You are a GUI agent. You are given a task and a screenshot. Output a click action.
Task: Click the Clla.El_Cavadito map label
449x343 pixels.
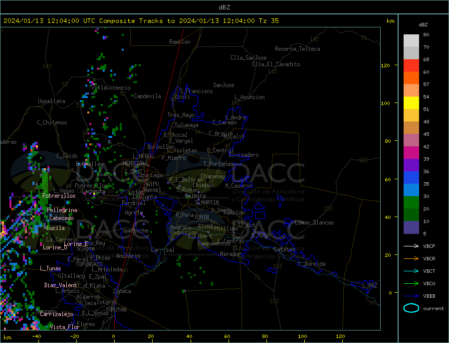pos(276,64)
